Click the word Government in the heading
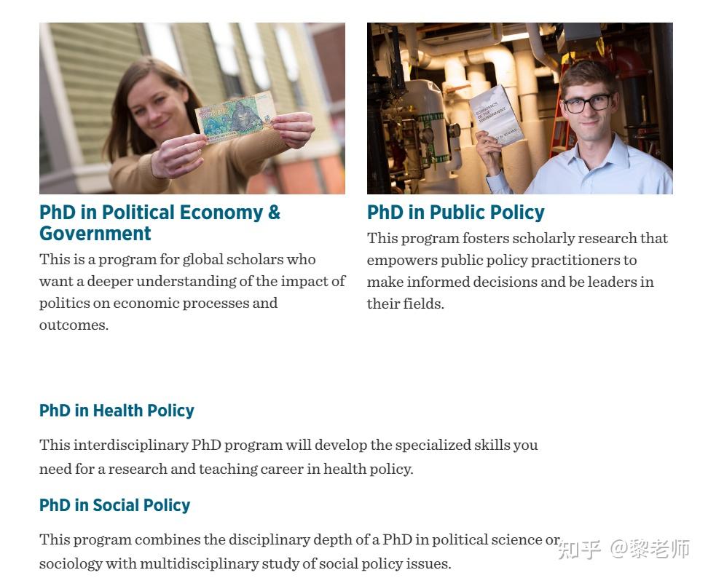 tap(95, 234)
